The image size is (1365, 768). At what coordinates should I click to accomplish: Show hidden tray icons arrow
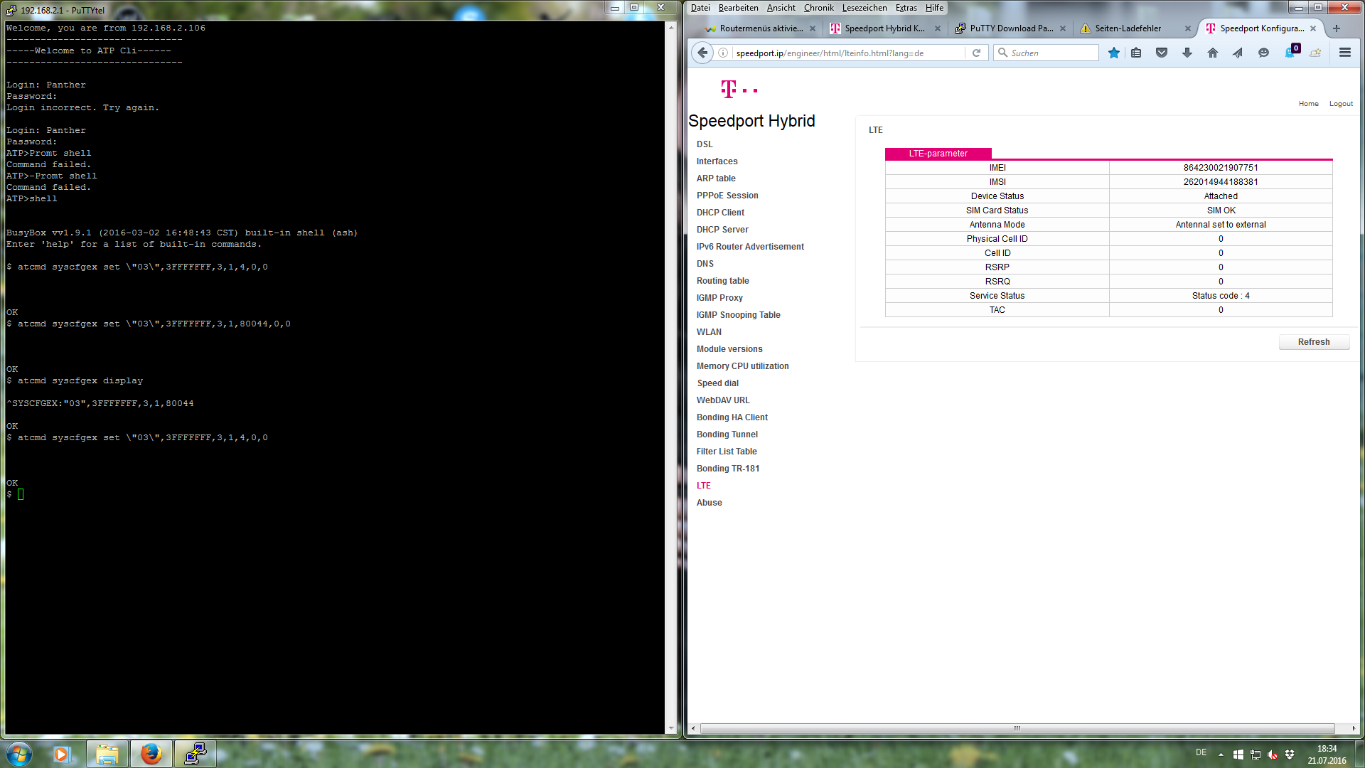[x=1221, y=754]
